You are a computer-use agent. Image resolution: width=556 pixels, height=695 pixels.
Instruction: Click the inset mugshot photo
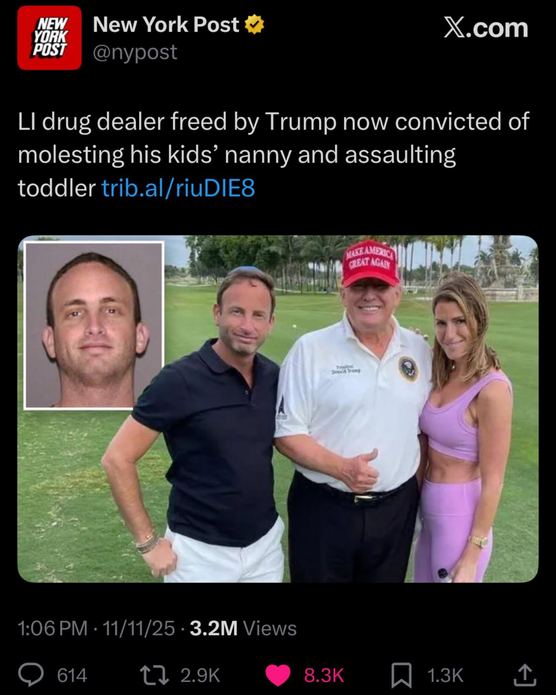coord(94,325)
